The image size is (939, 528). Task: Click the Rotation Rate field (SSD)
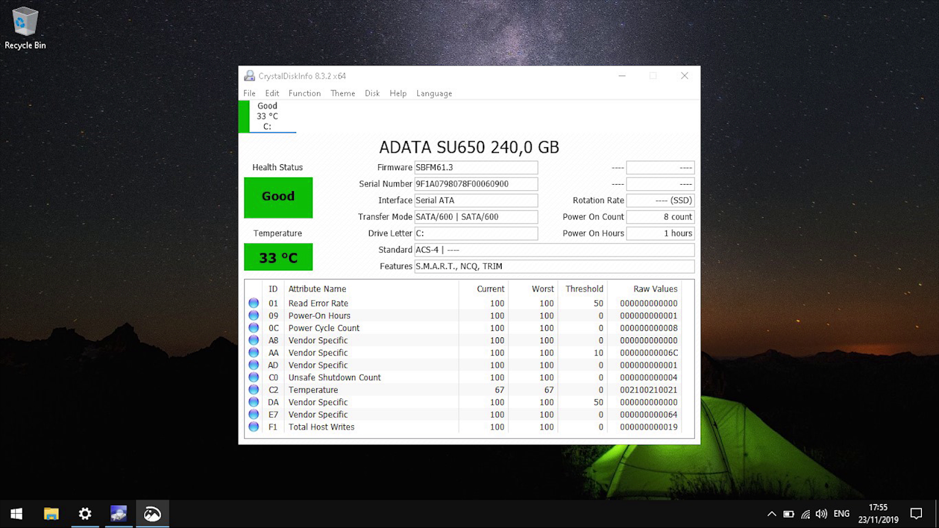pyautogui.click(x=660, y=200)
